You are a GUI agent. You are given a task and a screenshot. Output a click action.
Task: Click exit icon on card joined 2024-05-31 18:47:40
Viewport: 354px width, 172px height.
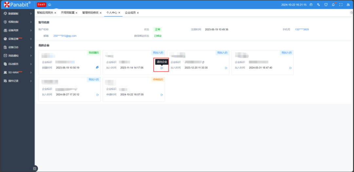[x=290, y=68]
